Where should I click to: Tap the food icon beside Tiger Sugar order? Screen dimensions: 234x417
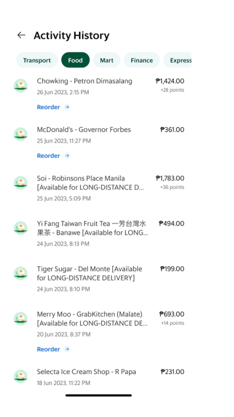(x=21, y=273)
